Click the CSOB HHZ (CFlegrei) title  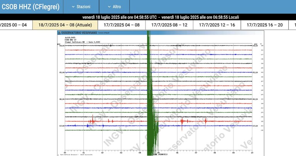click(x=30, y=7)
